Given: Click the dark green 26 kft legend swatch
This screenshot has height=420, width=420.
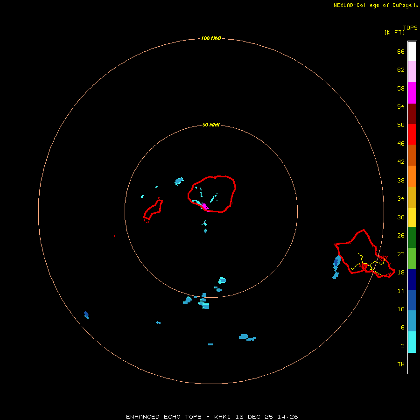Looking at the screenshot, I should [x=412, y=238].
